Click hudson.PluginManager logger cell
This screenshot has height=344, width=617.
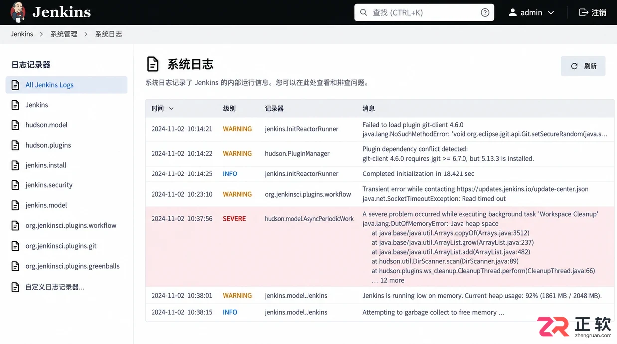[x=297, y=154]
